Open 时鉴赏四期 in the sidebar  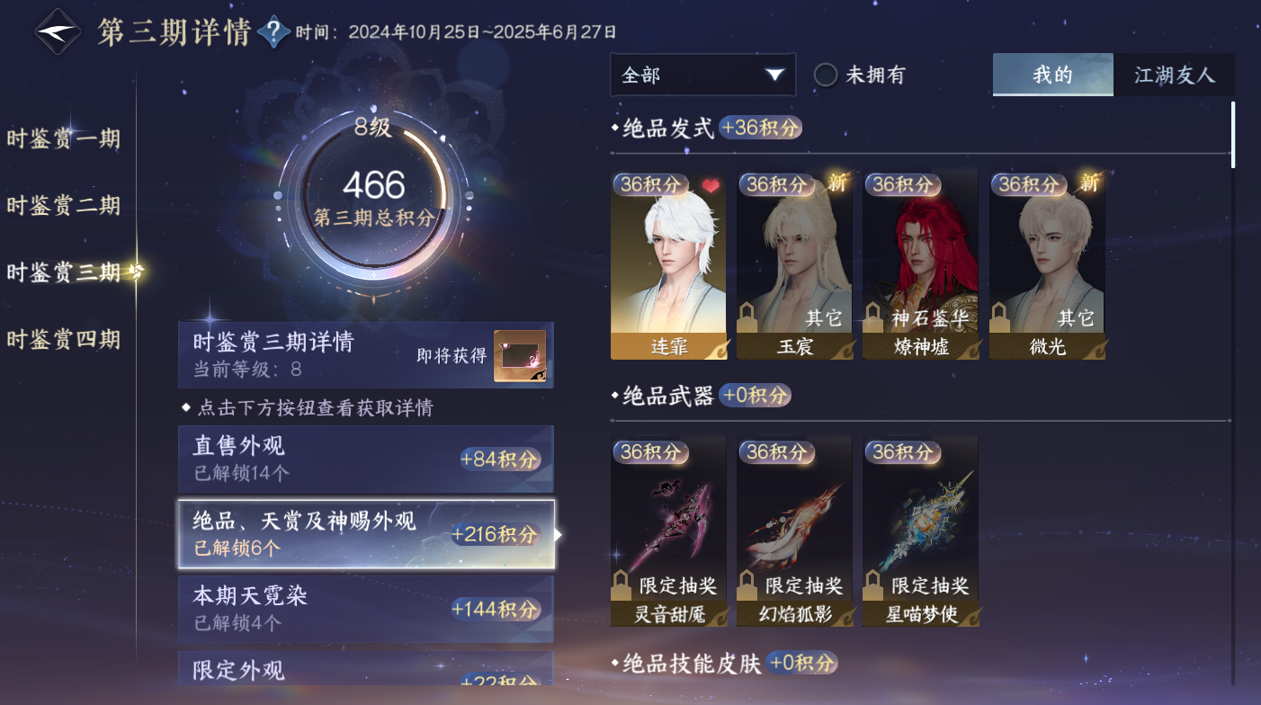pyautogui.click(x=63, y=339)
